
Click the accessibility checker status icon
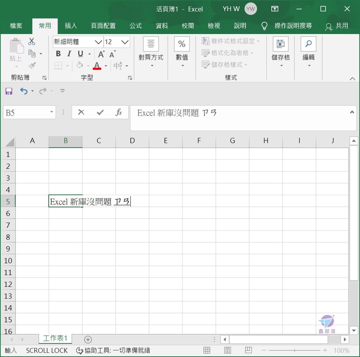pyautogui.click(x=79, y=350)
